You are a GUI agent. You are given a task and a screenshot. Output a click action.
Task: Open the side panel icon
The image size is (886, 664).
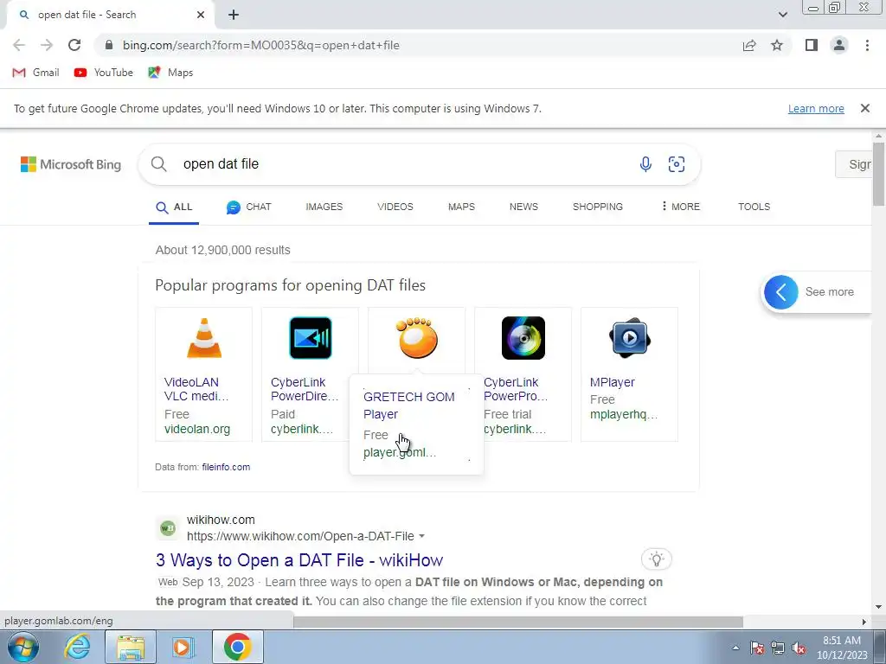[x=812, y=45]
